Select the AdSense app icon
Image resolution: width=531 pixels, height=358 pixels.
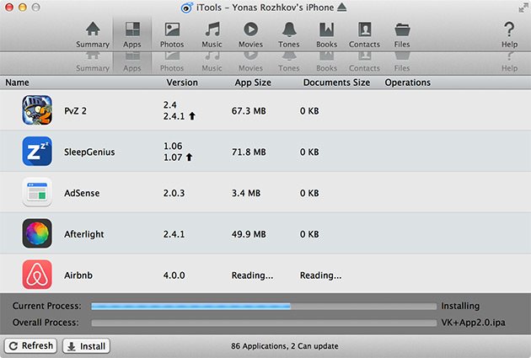click(x=37, y=193)
